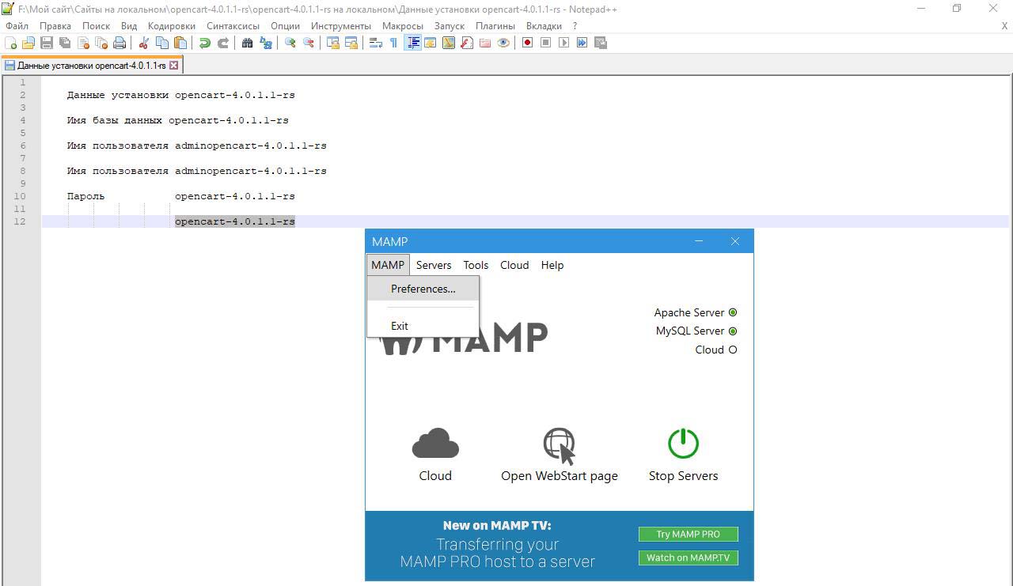This screenshot has height=586, width=1013.
Task: Start macro recording with the red dot icon
Action: 527,43
